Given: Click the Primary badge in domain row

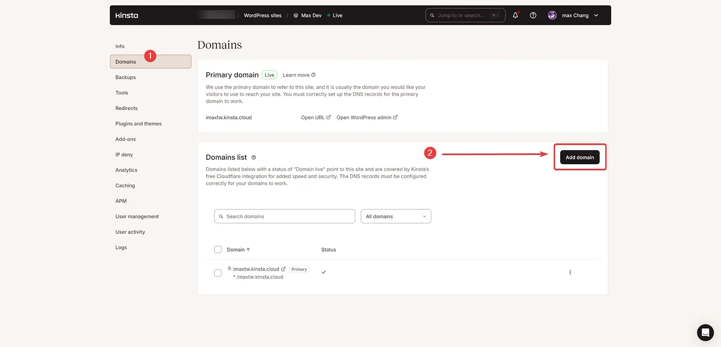Looking at the screenshot, I should click(x=299, y=269).
